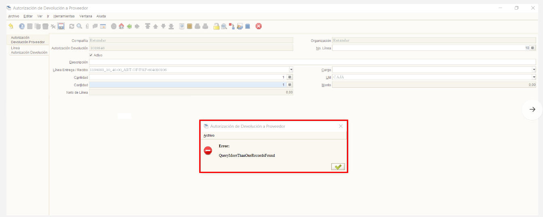543x217 pixels.
Task: Go to parent record with green left arrow
Action: pyautogui.click(x=129, y=26)
